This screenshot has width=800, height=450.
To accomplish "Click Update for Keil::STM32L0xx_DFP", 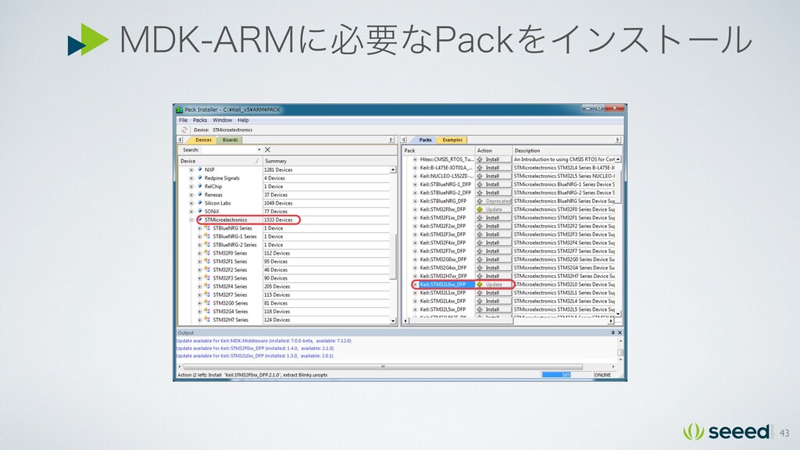I will (494, 284).
